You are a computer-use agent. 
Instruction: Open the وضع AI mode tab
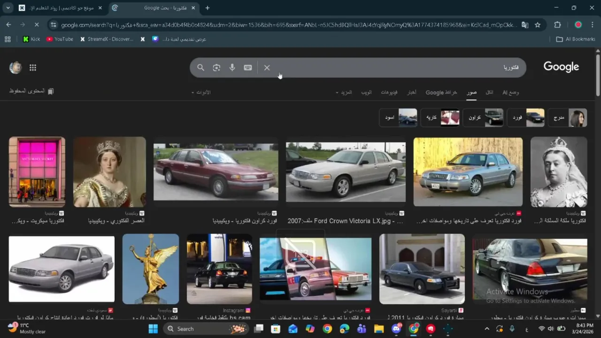(x=511, y=92)
